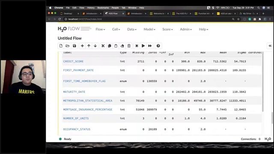Open the File menu in menu bar
Screen dimensions: 274x154
pos(68,8)
